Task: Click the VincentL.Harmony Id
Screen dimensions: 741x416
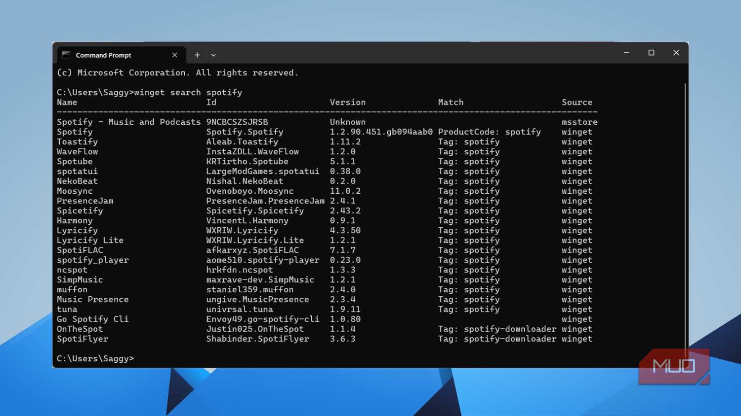Action: (x=247, y=220)
